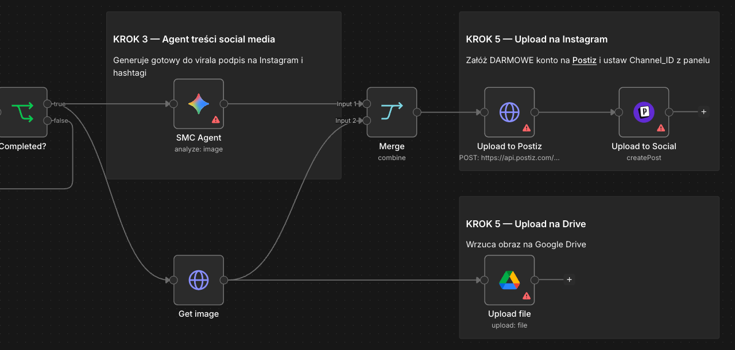Viewport: 735px width, 350px height.
Task: Open the Get image HTTP node
Action: click(199, 280)
